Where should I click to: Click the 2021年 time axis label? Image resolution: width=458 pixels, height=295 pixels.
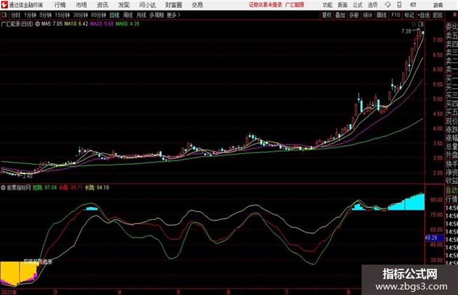9,292
